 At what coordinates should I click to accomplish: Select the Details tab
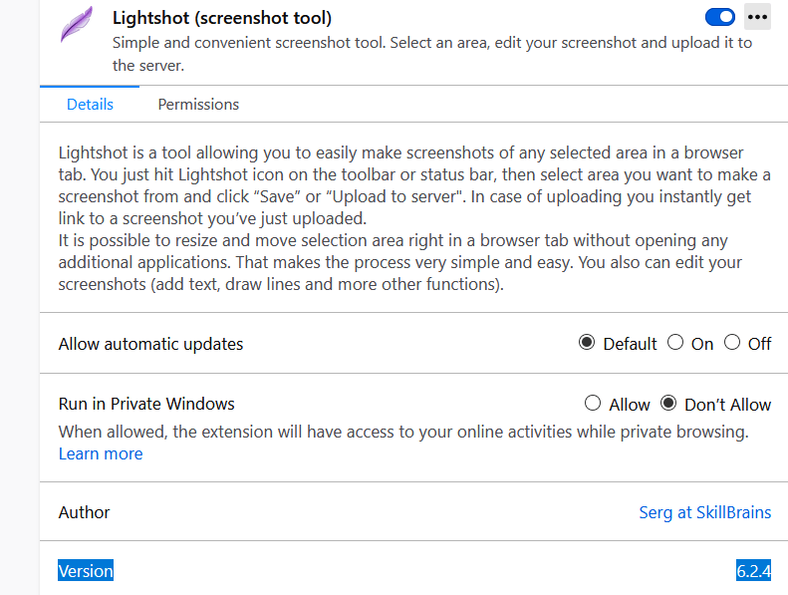click(x=90, y=104)
